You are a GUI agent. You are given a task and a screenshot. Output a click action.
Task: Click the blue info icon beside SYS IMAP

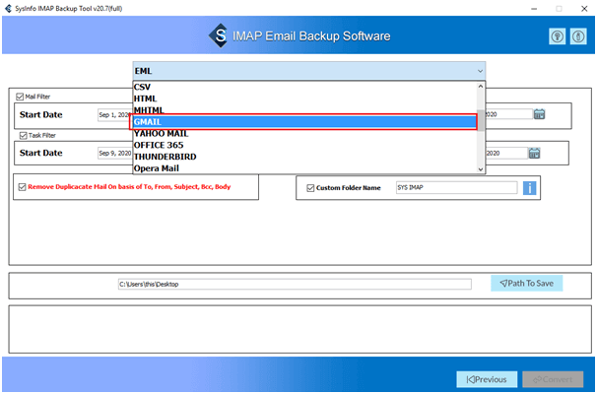click(x=529, y=187)
